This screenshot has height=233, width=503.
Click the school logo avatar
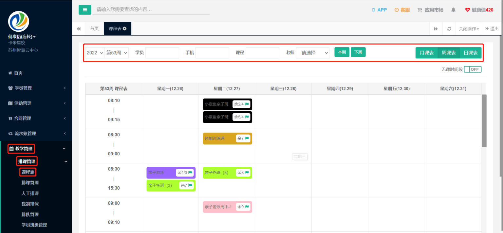[19, 22]
